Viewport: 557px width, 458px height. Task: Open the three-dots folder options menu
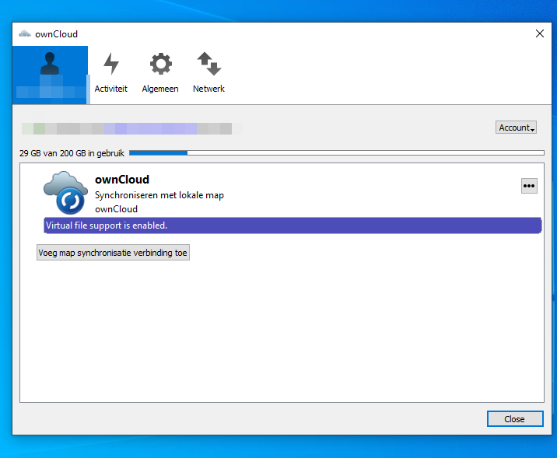tap(529, 186)
